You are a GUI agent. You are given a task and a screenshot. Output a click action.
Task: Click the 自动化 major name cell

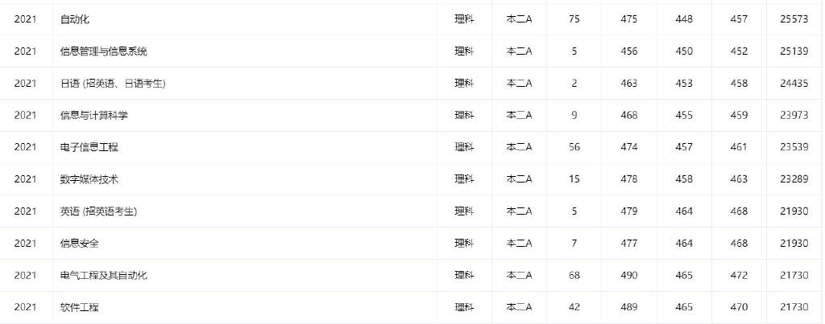(x=75, y=19)
